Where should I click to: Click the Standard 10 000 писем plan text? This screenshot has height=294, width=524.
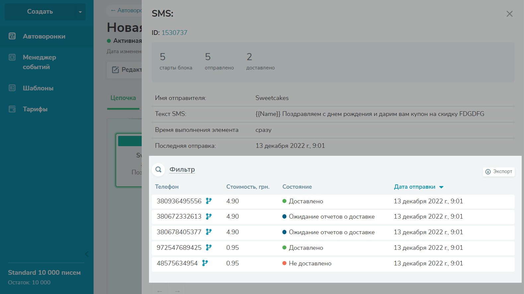coord(44,272)
